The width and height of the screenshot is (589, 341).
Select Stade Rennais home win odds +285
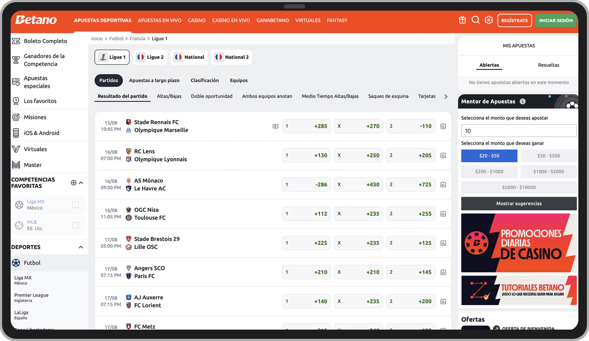pyautogui.click(x=307, y=126)
